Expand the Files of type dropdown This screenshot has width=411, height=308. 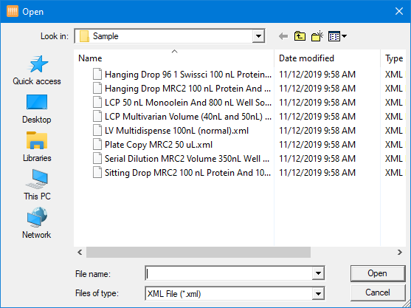click(318, 293)
